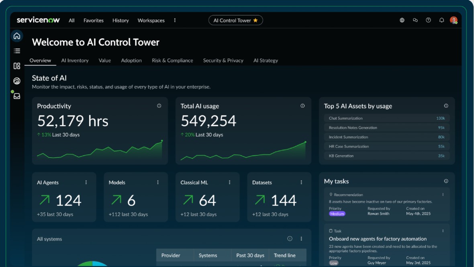Click the Productivity card info icon
474x267 pixels.
click(159, 106)
